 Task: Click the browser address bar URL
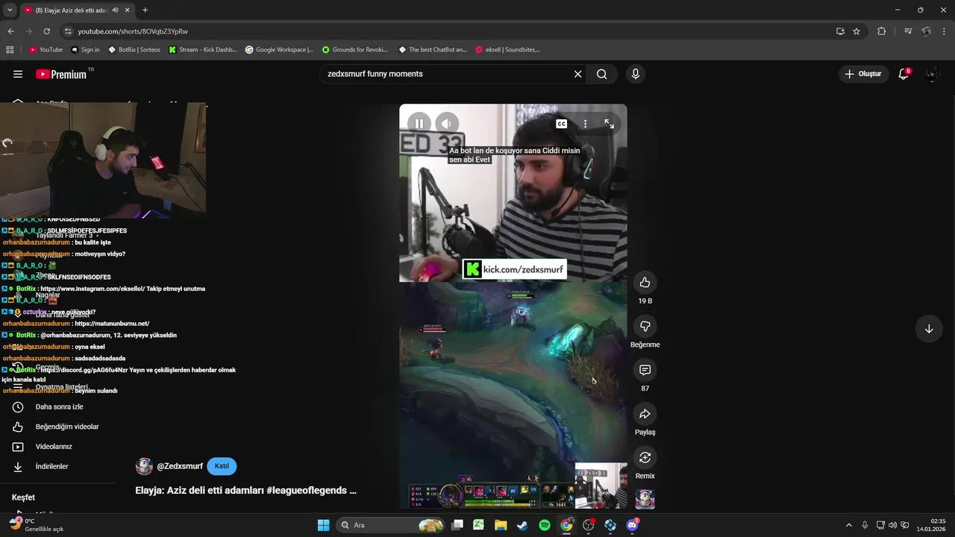point(133,31)
